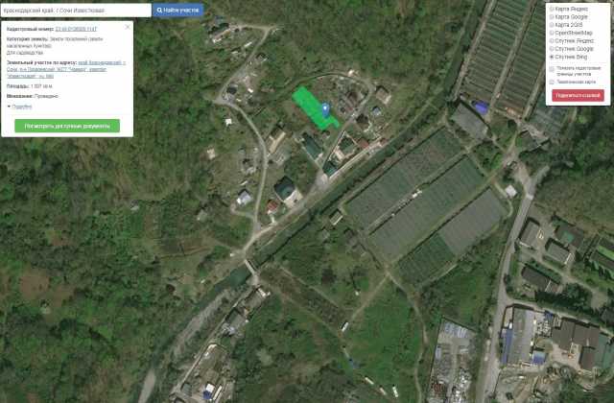Click the magnifier icon in search button
Viewport: 614px width, 403px height.
click(x=159, y=11)
